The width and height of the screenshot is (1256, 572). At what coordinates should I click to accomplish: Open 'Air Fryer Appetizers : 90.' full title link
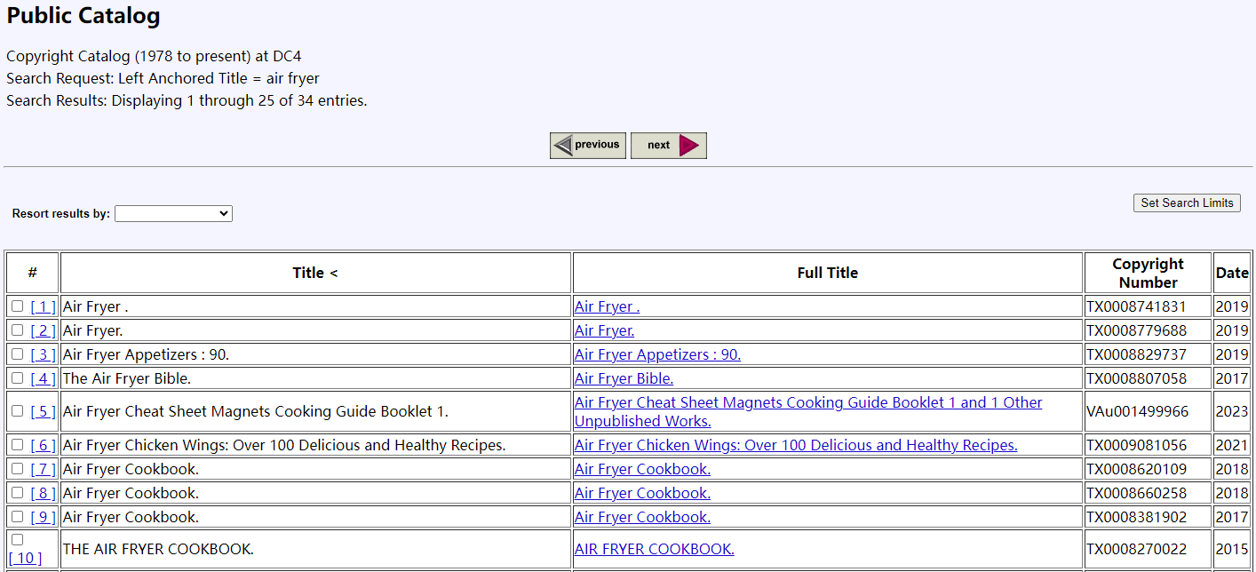click(657, 354)
